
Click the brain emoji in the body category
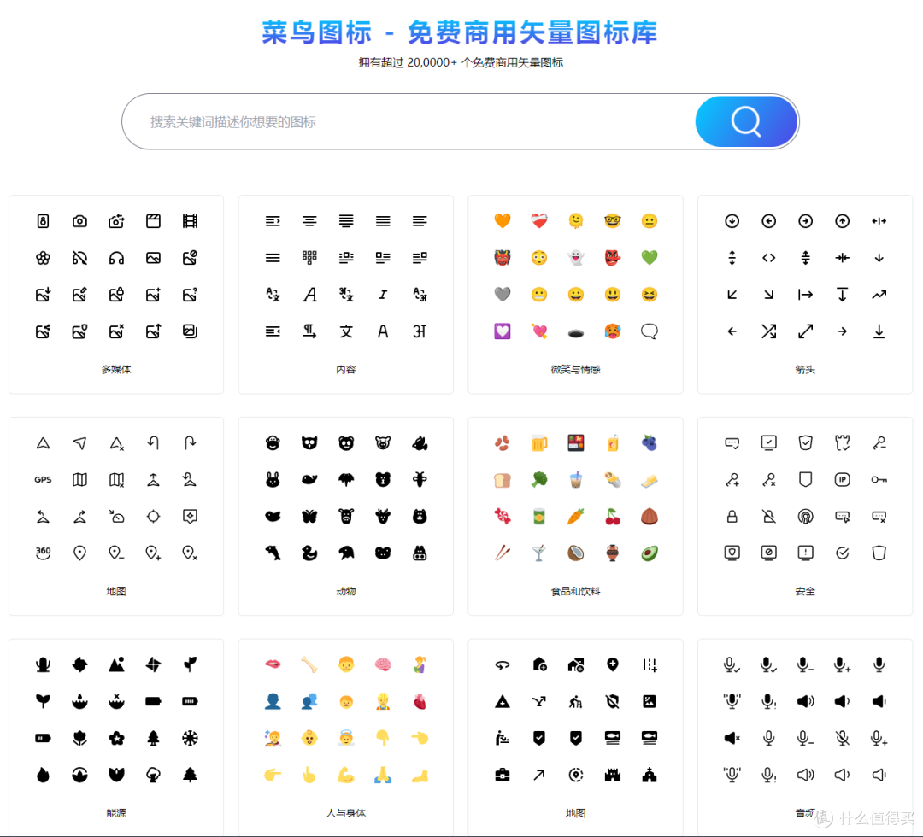coord(382,664)
